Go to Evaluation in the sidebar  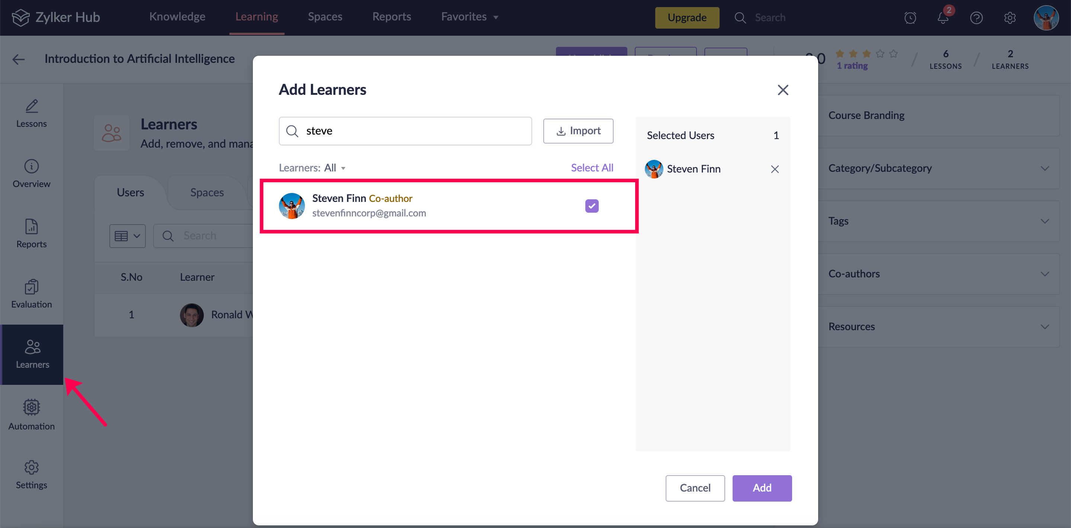point(32,294)
